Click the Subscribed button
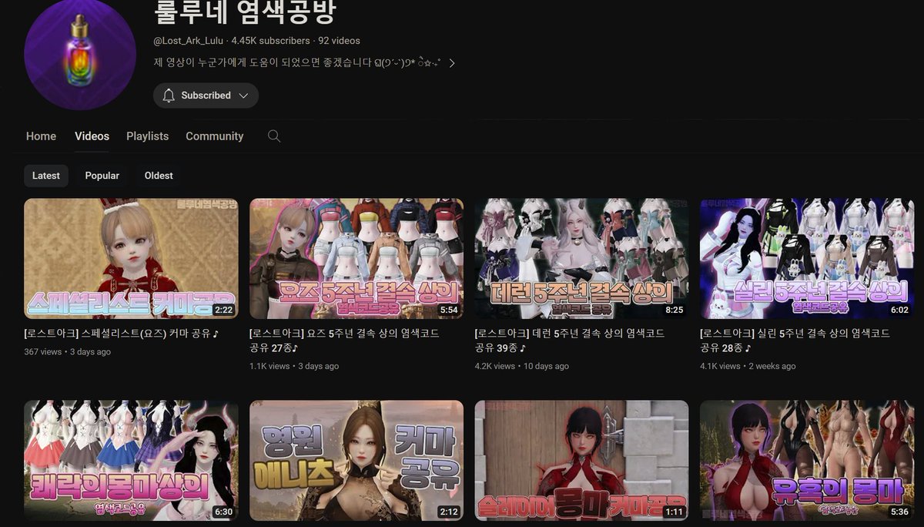This screenshot has width=924, height=527. click(206, 96)
